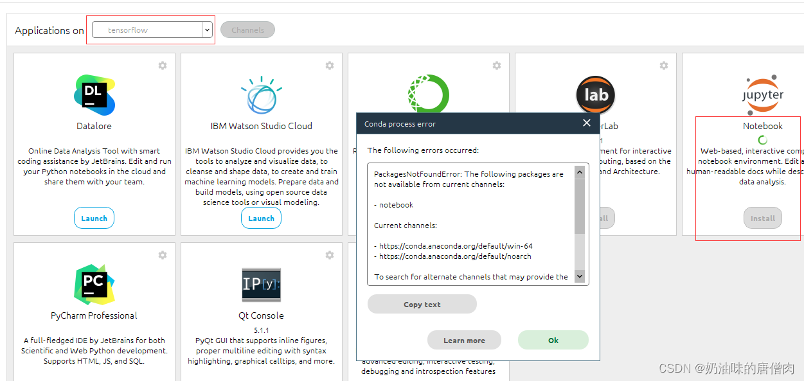Click the Datalore title text
Viewport: 804px width, 381px height.
[x=94, y=126]
